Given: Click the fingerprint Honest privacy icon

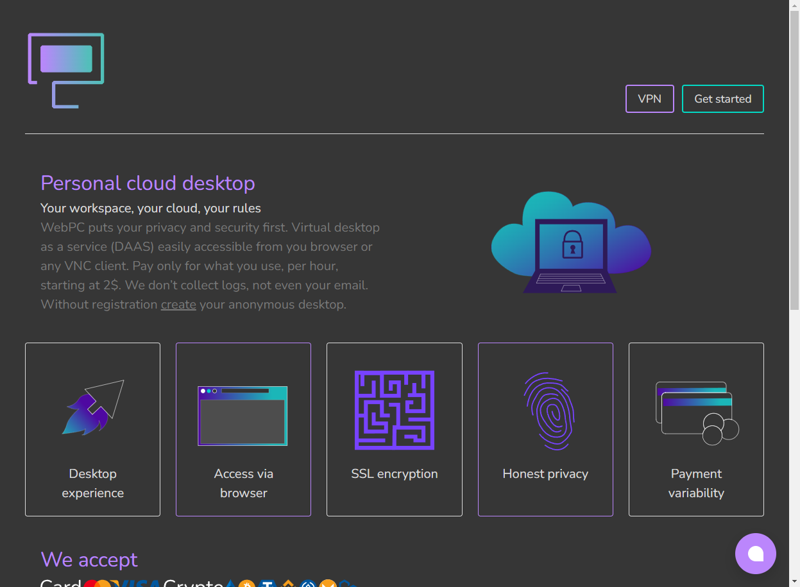Looking at the screenshot, I should coord(545,411).
